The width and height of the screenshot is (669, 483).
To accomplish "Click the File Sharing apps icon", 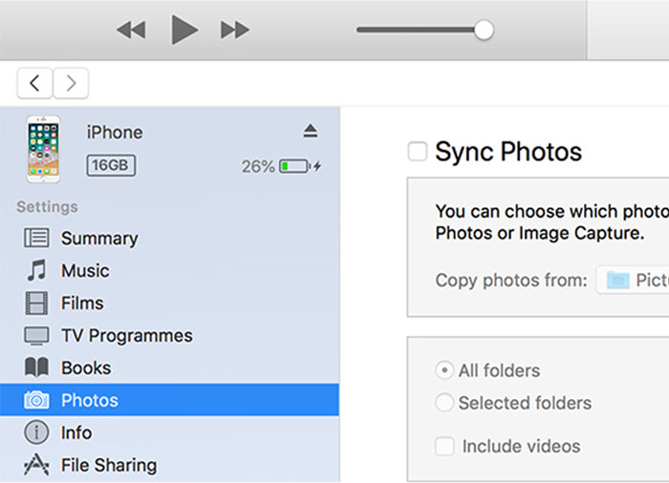I will 36,464.
